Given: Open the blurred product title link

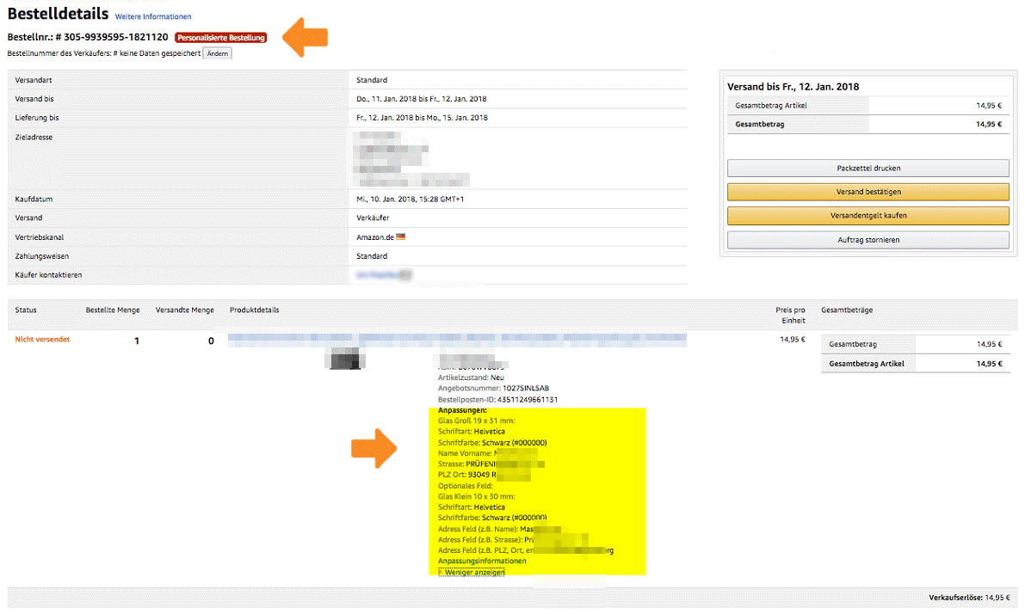Looking at the screenshot, I should (x=456, y=340).
